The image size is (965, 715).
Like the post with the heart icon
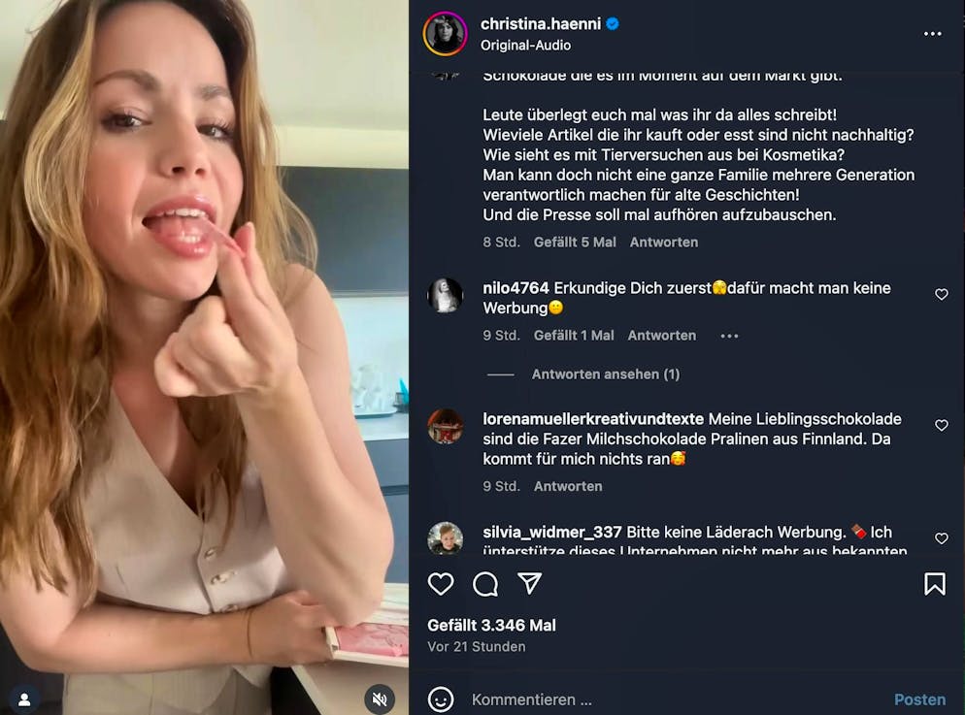point(443,584)
